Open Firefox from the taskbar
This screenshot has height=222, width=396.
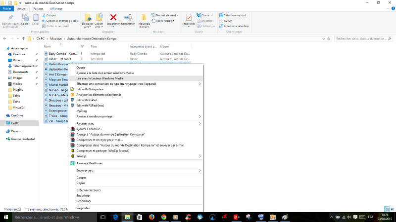coord(150,217)
